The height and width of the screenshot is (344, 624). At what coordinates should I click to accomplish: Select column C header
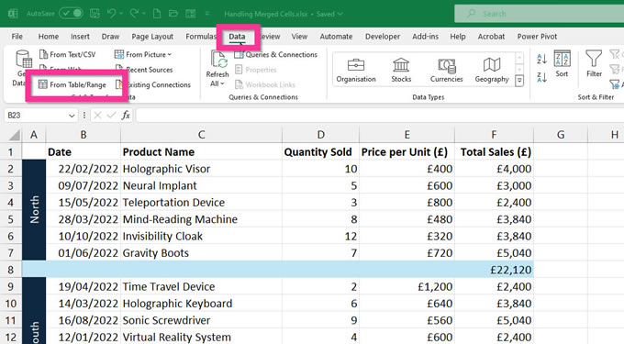point(201,135)
